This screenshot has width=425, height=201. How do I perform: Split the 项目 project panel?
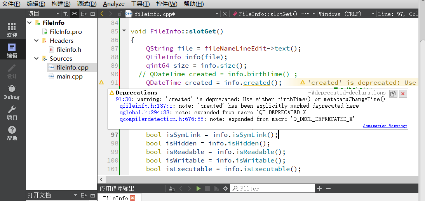84,14
